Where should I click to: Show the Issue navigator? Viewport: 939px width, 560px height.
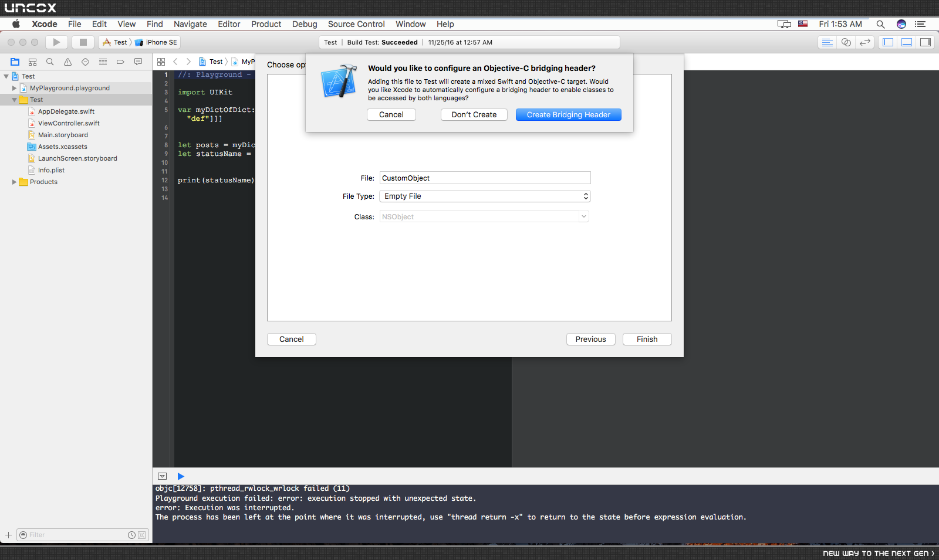(68, 62)
